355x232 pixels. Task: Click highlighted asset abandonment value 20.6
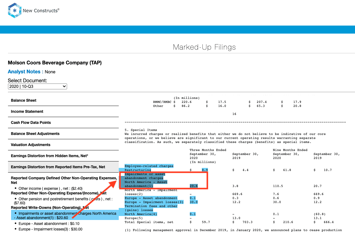[193, 186]
